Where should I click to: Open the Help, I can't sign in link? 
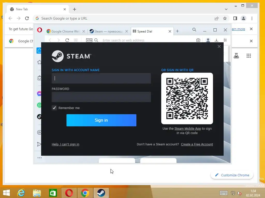[x=65, y=144]
